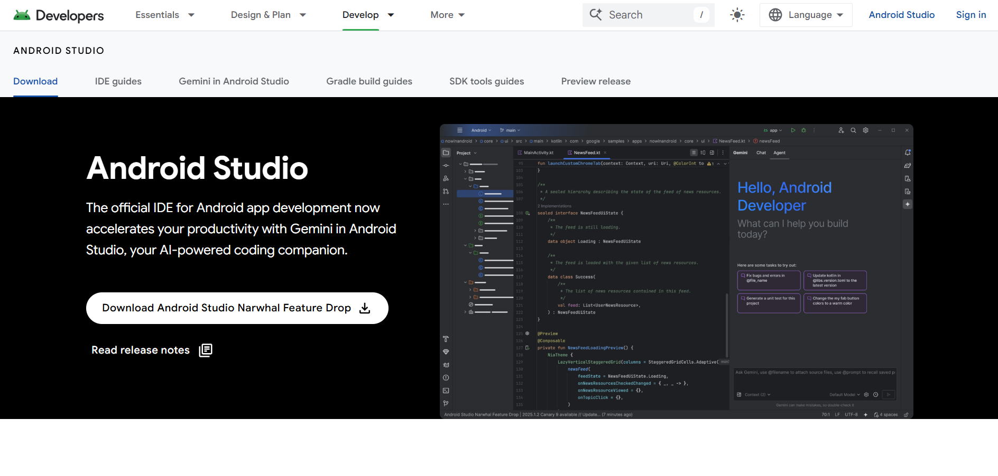
Task: Click the release notes document icon
Action: pos(206,350)
